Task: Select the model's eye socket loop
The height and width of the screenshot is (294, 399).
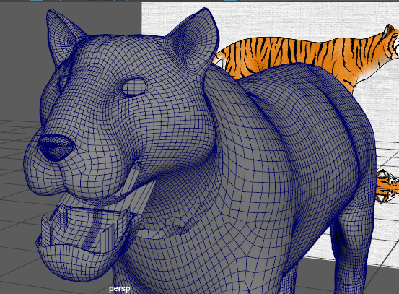Action: [134, 87]
